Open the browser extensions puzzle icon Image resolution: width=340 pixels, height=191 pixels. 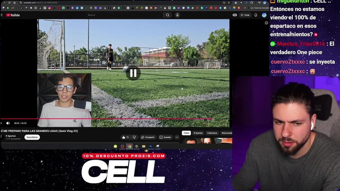pos(252,3)
